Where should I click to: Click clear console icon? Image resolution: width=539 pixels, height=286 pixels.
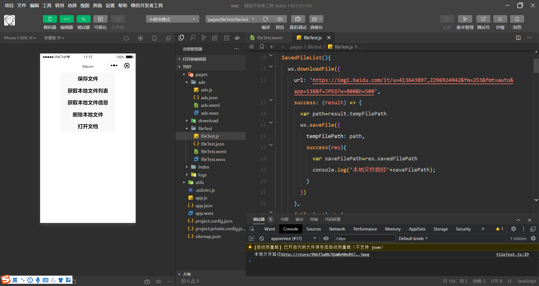click(262, 238)
